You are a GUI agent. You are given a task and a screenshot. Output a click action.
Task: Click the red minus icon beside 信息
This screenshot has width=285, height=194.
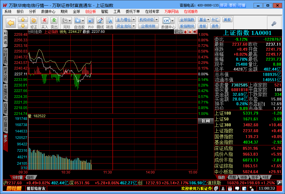pos(190,32)
